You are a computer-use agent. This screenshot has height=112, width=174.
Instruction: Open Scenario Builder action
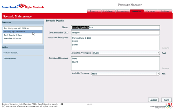pos(11,53)
